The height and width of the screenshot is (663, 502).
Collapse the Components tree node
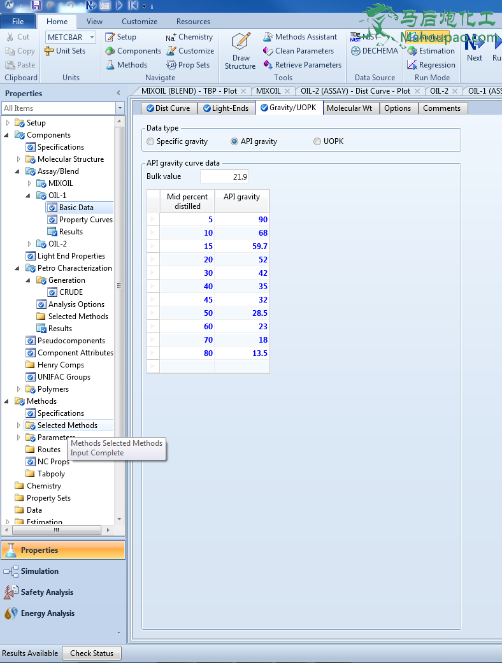7,135
